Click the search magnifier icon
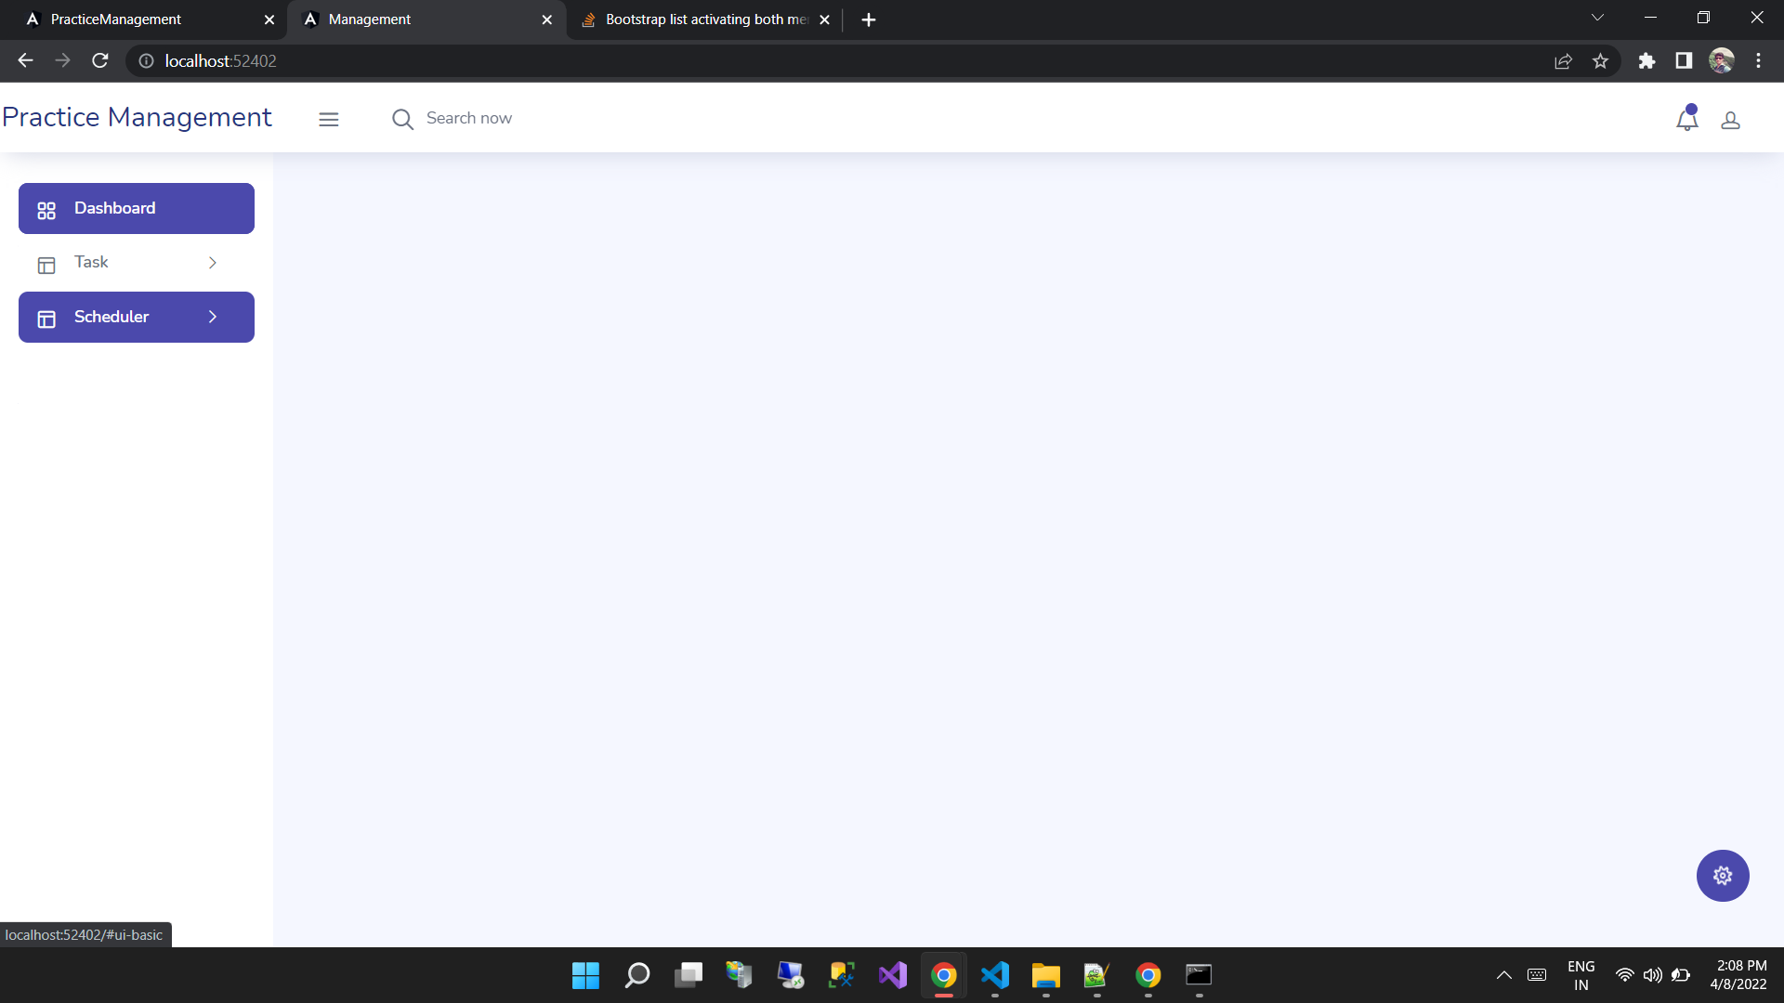The width and height of the screenshot is (1784, 1003). 402,119
